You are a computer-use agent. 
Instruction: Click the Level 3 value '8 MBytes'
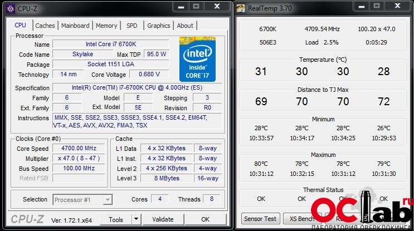point(167,178)
